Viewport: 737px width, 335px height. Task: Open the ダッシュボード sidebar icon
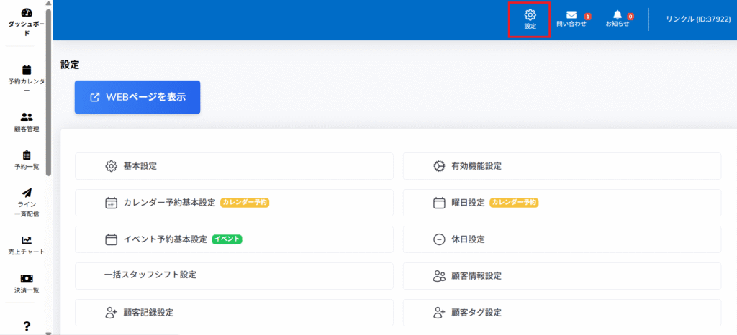click(x=27, y=13)
